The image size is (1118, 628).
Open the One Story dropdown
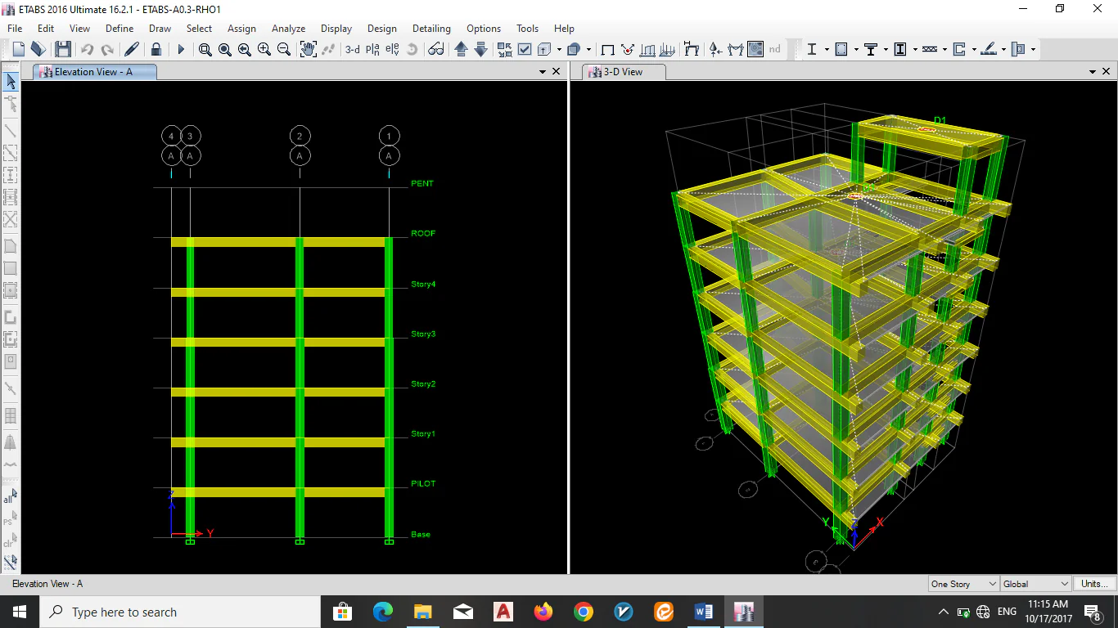[963, 584]
